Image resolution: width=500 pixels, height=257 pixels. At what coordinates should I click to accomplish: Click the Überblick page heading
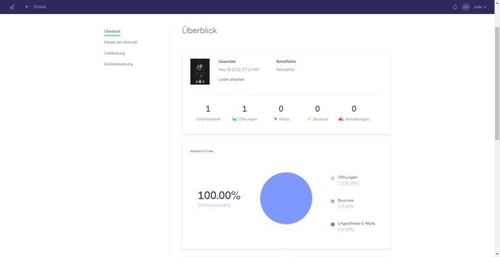click(x=199, y=30)
